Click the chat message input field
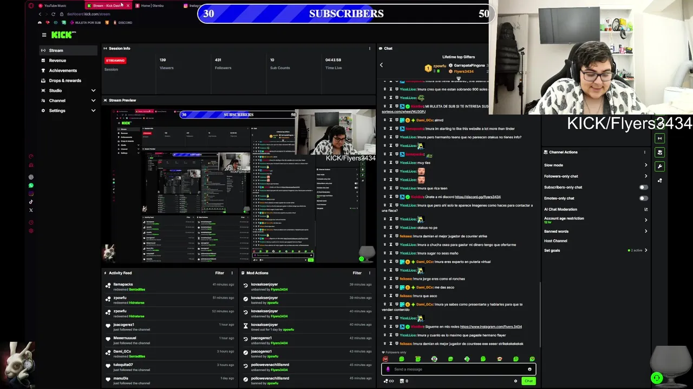The image size is (693, 389). point(459,369)
